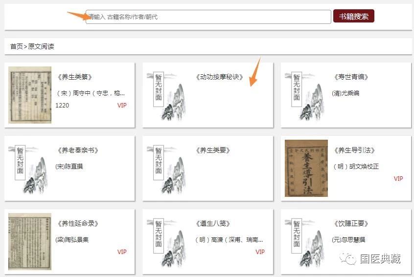Open book title 《寿世青编》
414x277 pixels.
(x=351, y=77)
